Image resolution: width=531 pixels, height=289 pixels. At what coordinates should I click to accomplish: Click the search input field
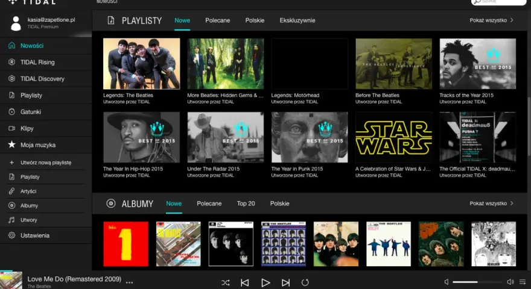click(x=498, y=2)
